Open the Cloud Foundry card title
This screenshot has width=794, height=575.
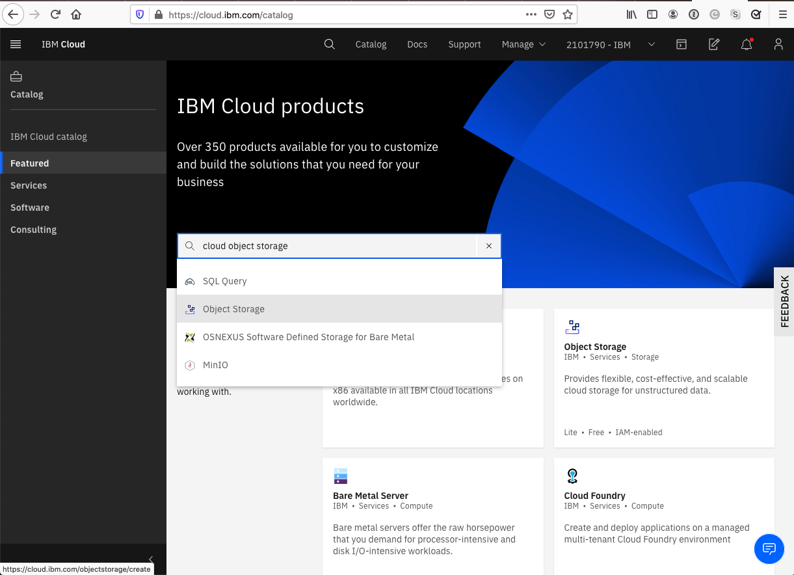(594, 496)
